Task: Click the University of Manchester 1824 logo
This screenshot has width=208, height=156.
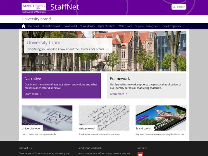Action: (x=34, y=6)
